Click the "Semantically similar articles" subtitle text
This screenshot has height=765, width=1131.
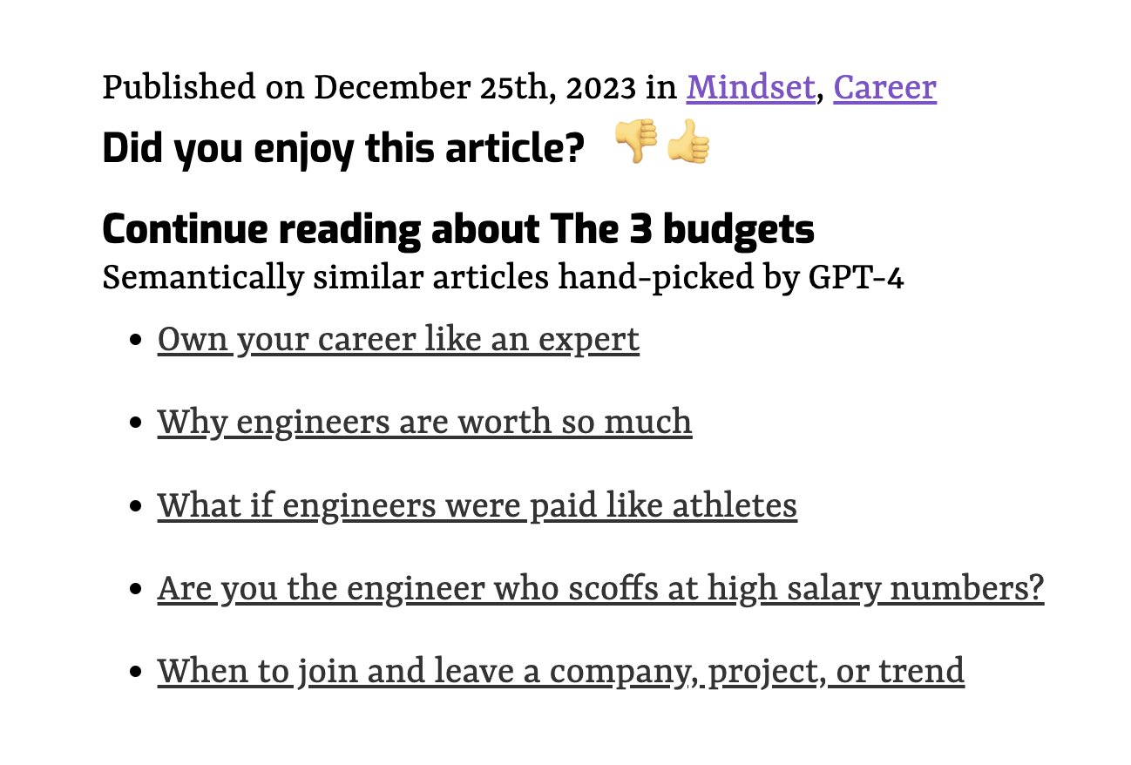(x=503, y=279)
